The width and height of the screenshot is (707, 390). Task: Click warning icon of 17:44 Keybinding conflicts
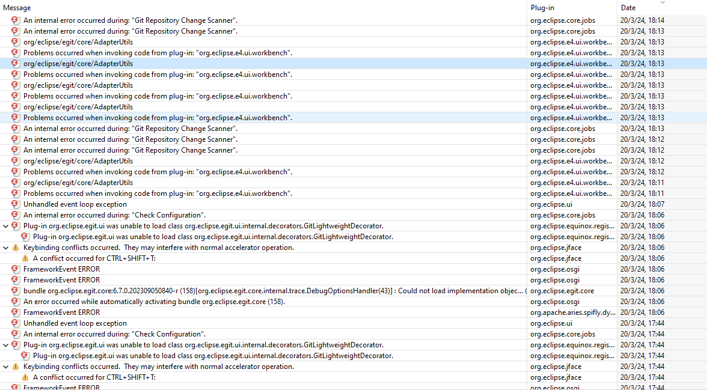click(x=16, y=367)
